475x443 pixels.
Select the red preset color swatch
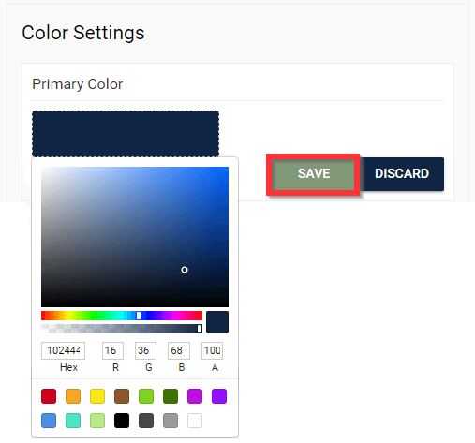coord(49,396)
